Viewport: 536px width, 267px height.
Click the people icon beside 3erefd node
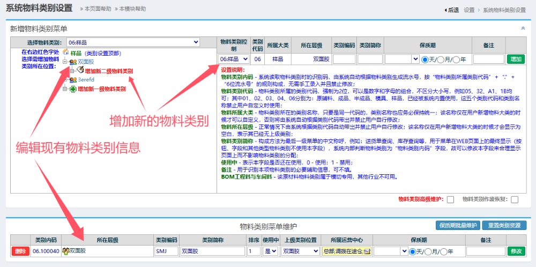click(73, 79)
